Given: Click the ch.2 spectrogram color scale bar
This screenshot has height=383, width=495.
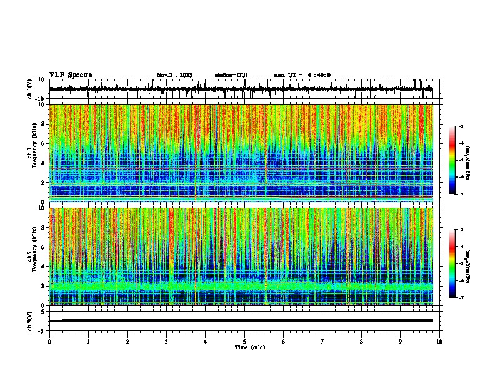Looking at the screenshot, I should (452, 263).
